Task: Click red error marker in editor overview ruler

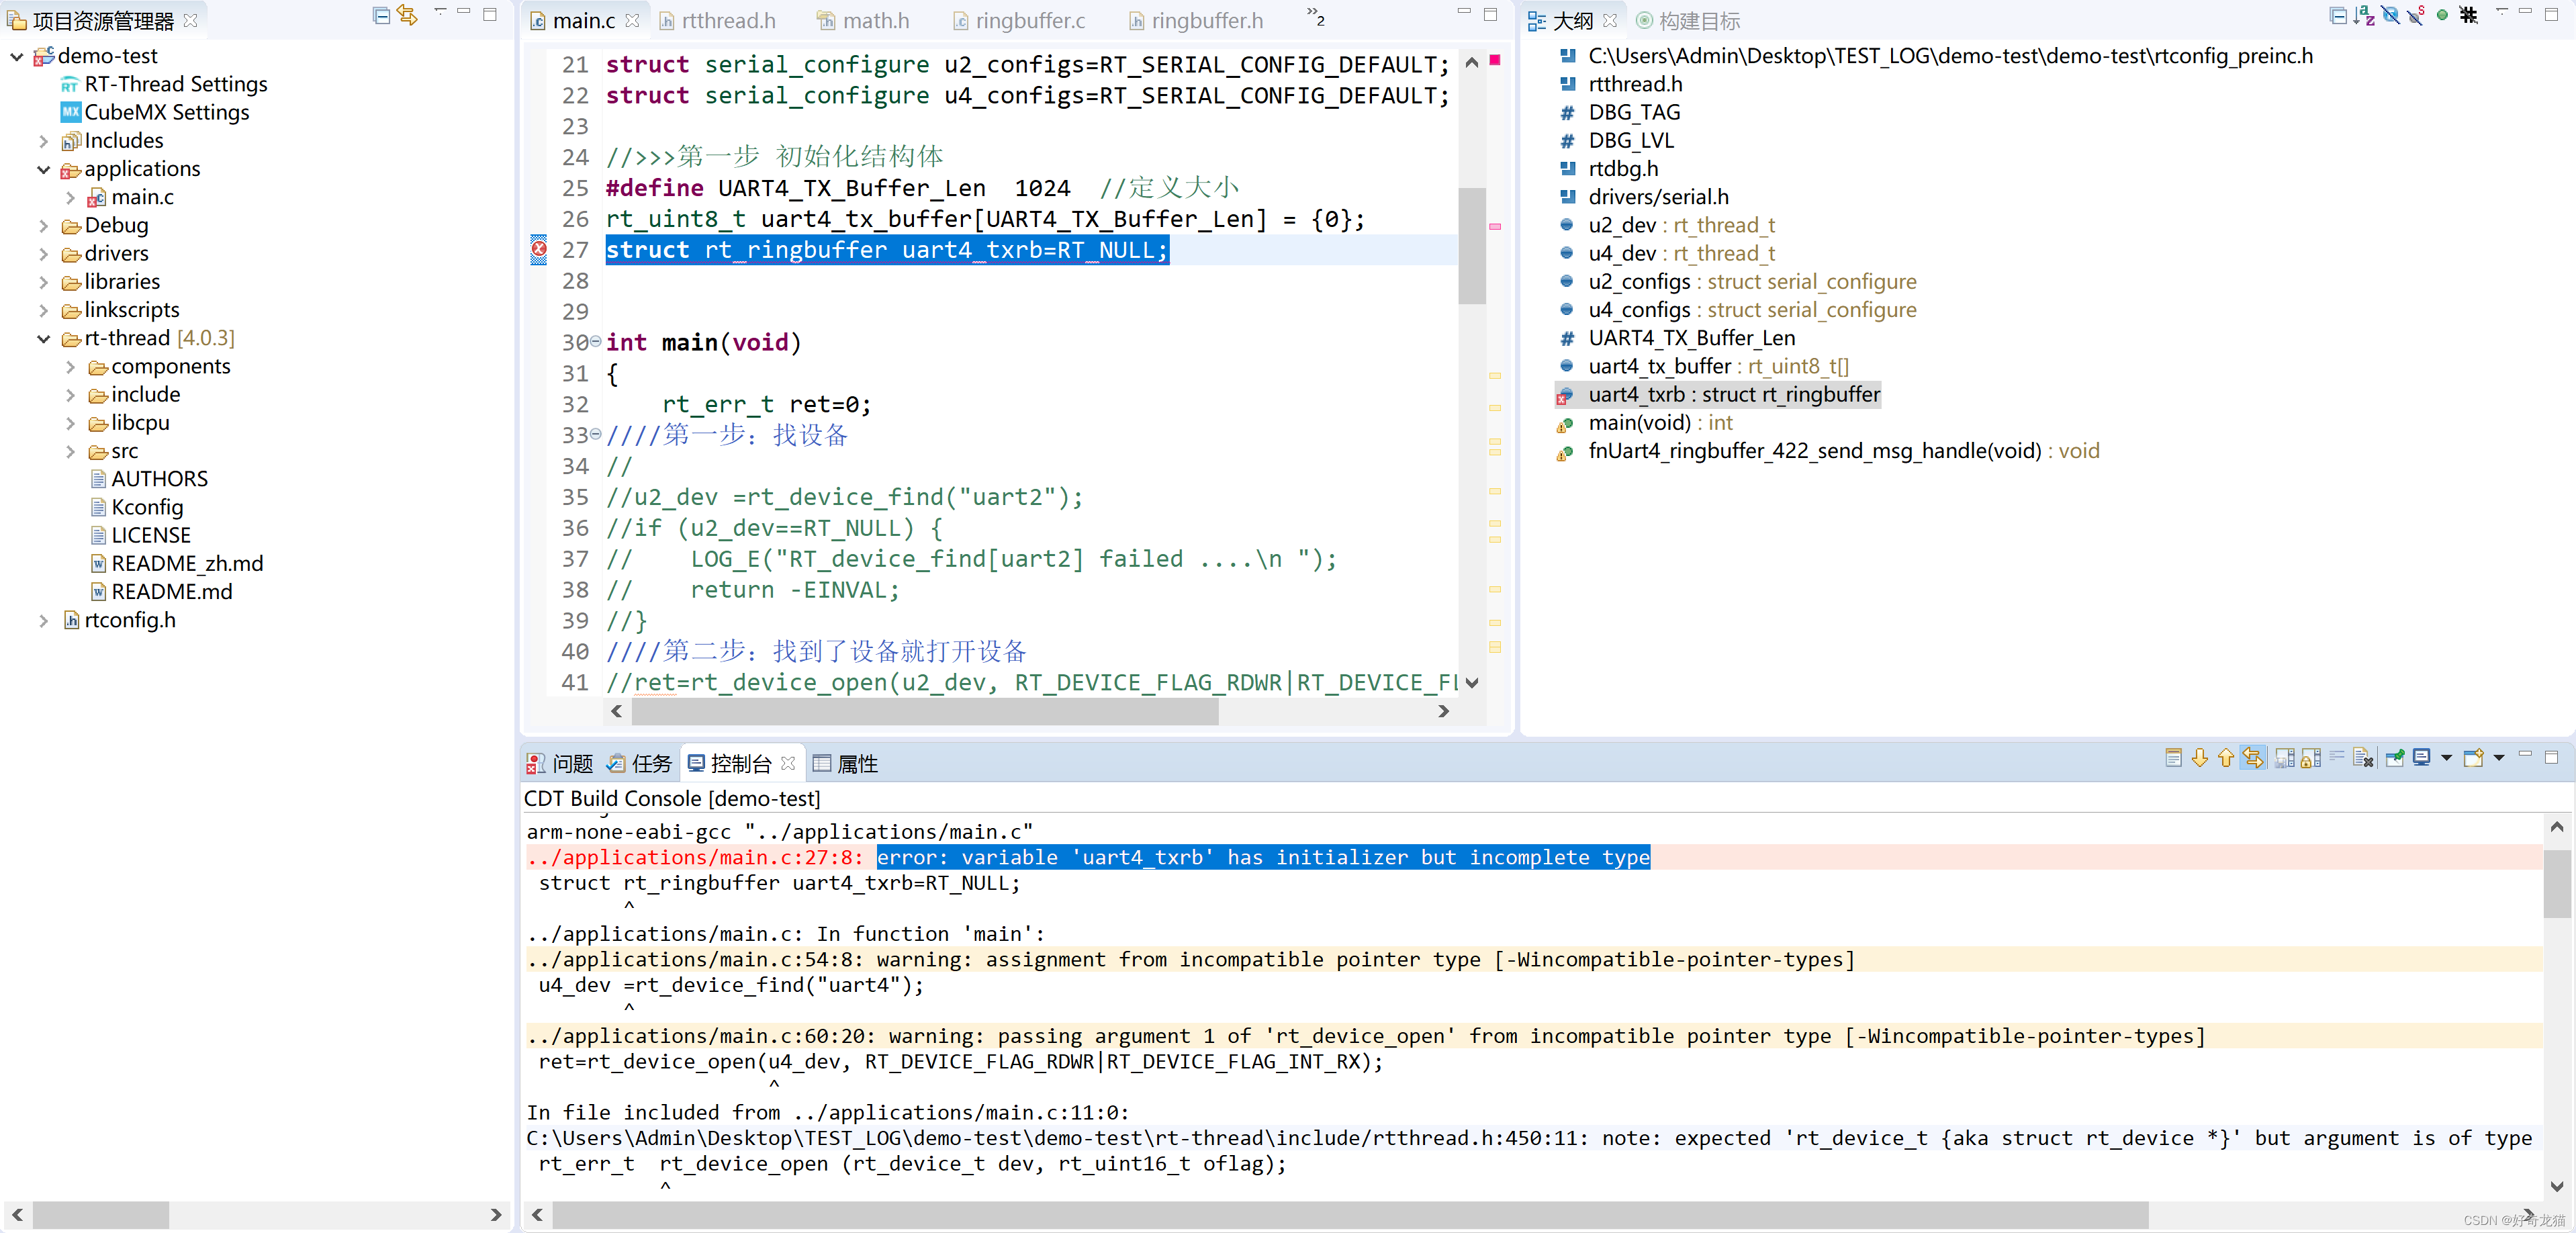Action: click(1495, 60)
